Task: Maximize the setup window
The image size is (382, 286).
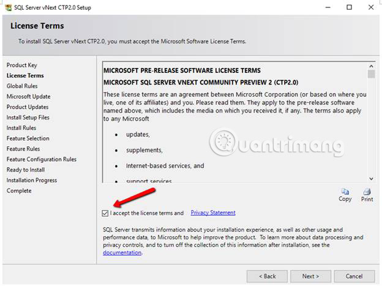Action: [x=350, y=7]
